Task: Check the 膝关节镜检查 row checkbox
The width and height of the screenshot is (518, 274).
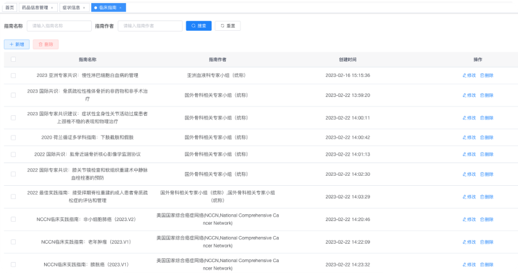Action: click(x=13, y=174)
